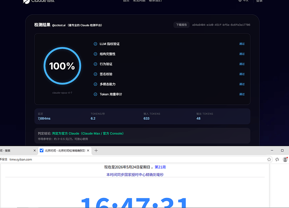Click the green 判定为官方 Claude verdict text
Image resolution: width=289 pixels, height=208 pixels.
coord(88,134)
